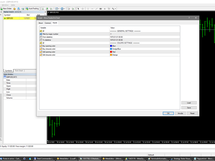The image size is (215, 161).
Task: Select the cursor arrow tool
Action: pos(78,9)
